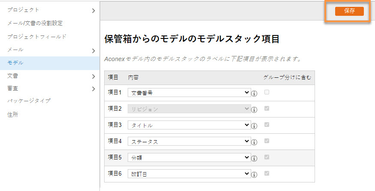The height and width of the screenshot is (191, 375).
Task: Open the ステータス dropdown for 項目4
Action: point(189,141)
